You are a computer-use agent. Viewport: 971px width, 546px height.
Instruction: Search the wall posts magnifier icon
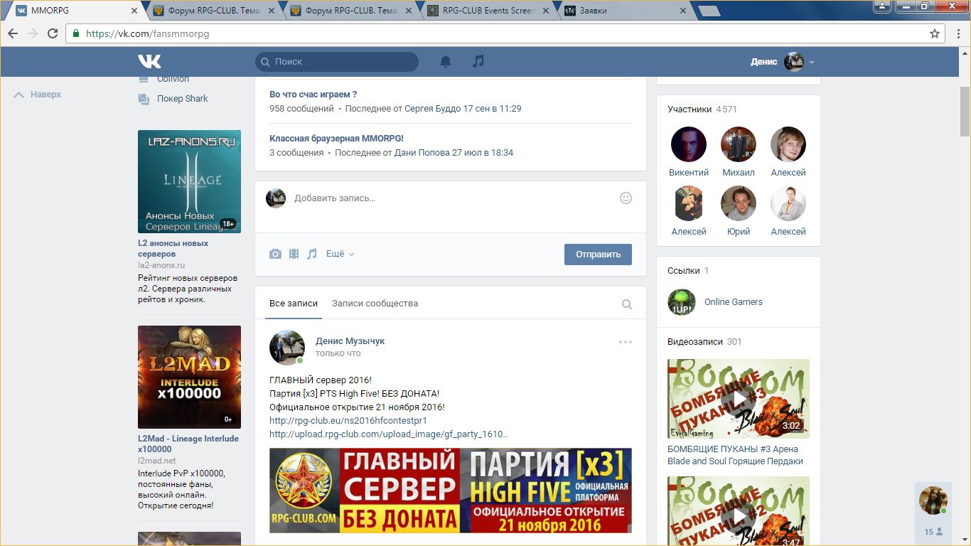point(627,304)
